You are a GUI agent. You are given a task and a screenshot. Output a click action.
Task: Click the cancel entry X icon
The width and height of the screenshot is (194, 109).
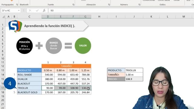30,11
